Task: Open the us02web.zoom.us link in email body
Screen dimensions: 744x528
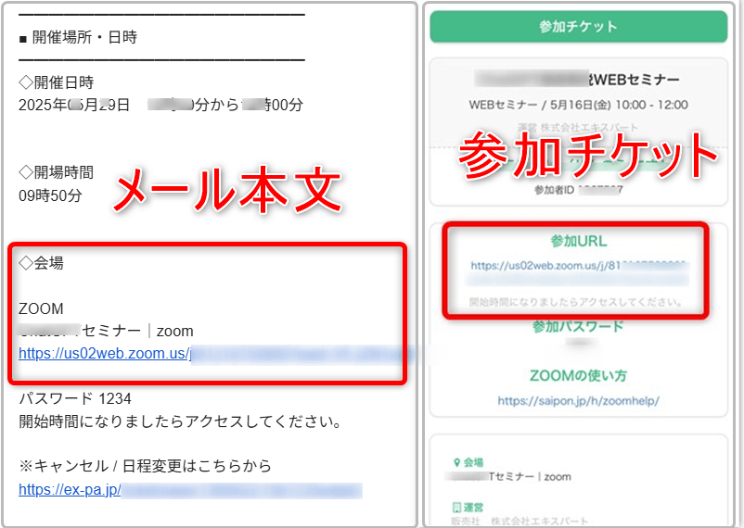Action: (104, 353)
